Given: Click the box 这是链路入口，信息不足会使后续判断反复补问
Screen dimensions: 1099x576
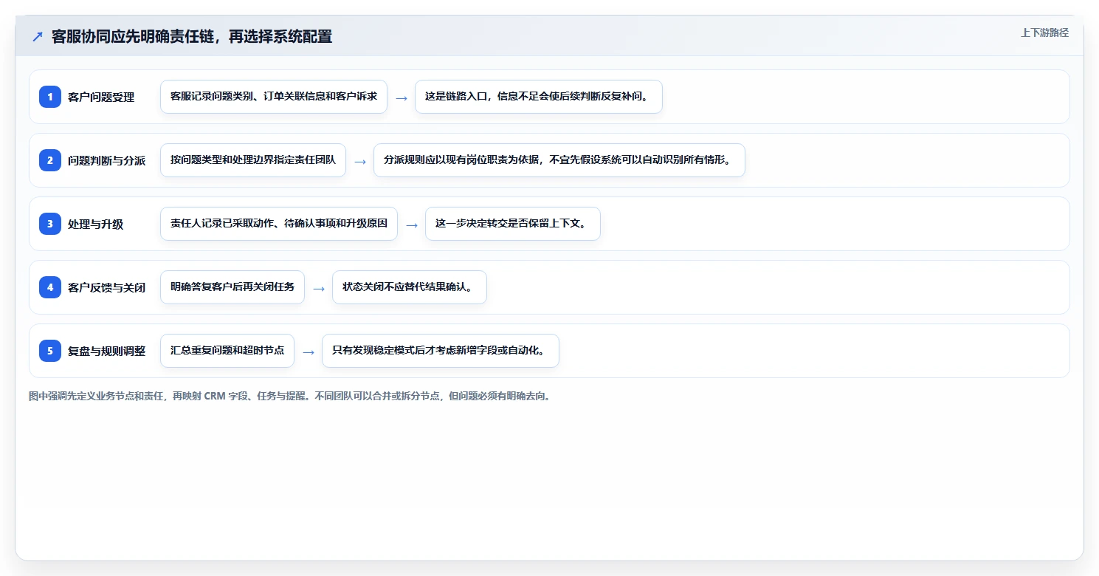Looking at the screenshot, I should click(x=539, y=97).
